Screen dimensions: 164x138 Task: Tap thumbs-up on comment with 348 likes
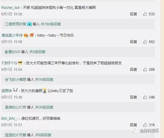pos(145,97)
